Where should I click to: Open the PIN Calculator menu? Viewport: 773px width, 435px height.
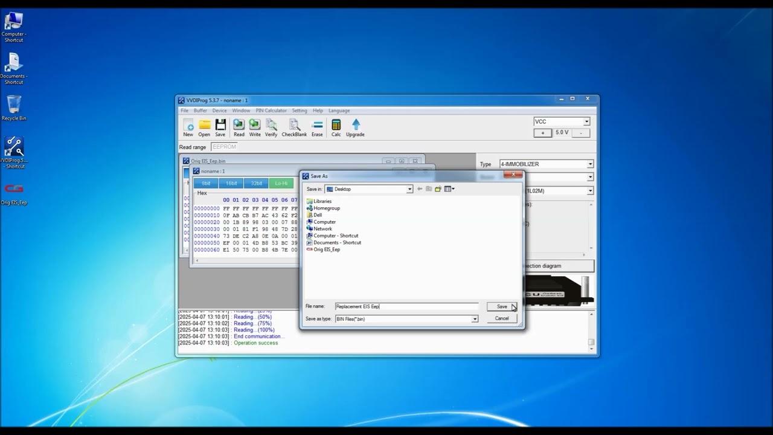click(x=271, y=111)
